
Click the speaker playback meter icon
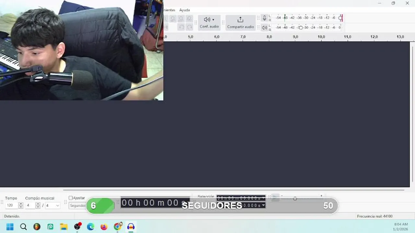pos(265,28)
